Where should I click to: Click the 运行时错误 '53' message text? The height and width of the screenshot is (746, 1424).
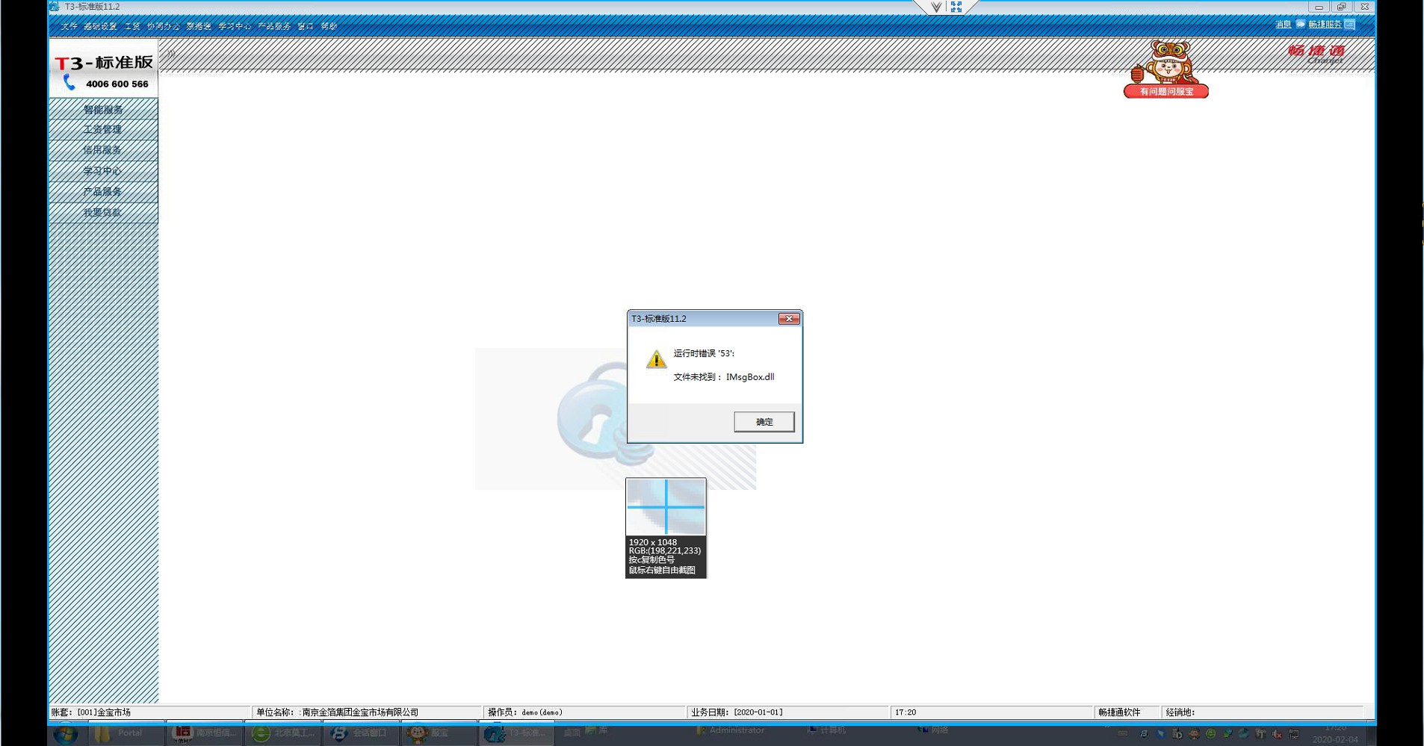pos(704,353)
